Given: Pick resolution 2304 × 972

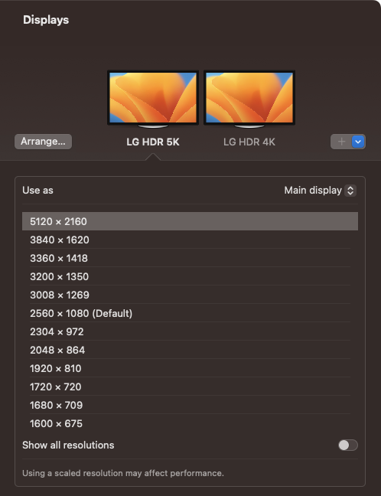Looking at the screenshot, I should [x=190, y=331].
